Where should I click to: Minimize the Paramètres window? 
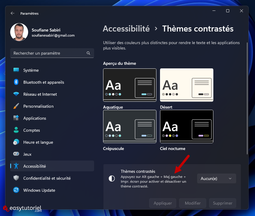tap(214, 11)
